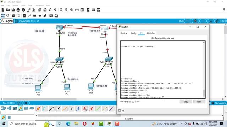Pick the Serial DCE cable with clock
This screenshot has height=127, width=227.
coord(85,109)
